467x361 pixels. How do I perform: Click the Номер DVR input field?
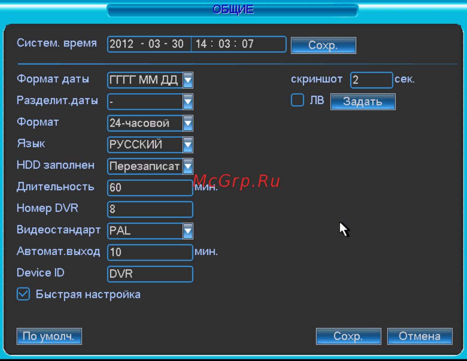coord(150,209)
